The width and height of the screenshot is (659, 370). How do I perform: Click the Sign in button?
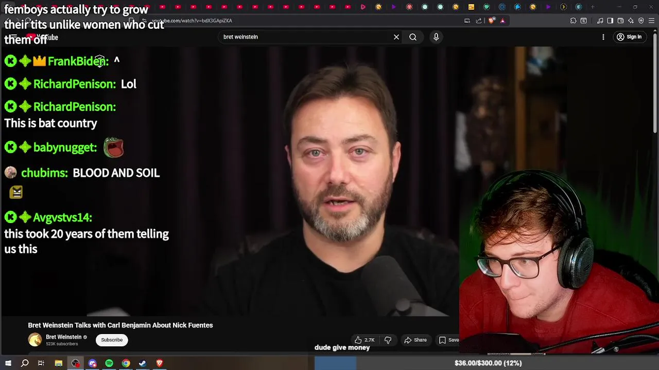tap(629, 37)
